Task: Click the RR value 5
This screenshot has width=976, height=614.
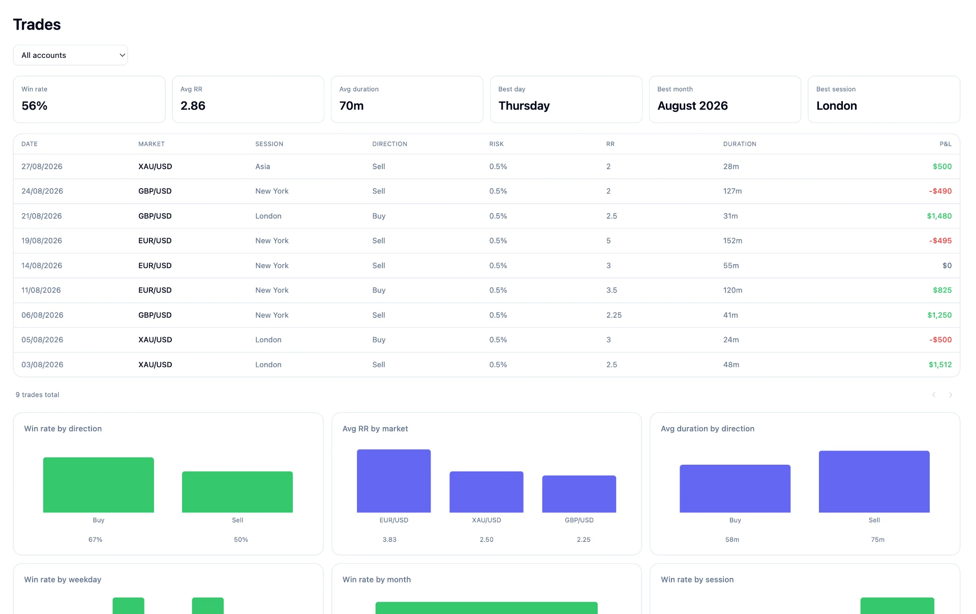Action: point(608,241)
